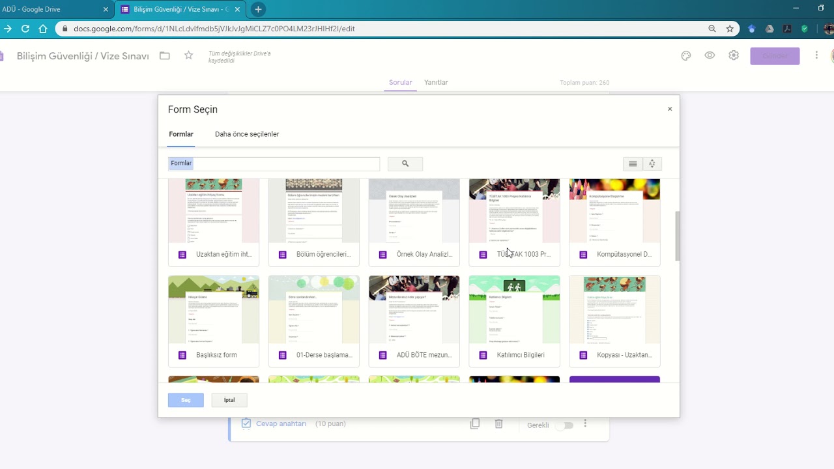Open form settings gear icon
This screenshot has height=469, width=834.
734,56
